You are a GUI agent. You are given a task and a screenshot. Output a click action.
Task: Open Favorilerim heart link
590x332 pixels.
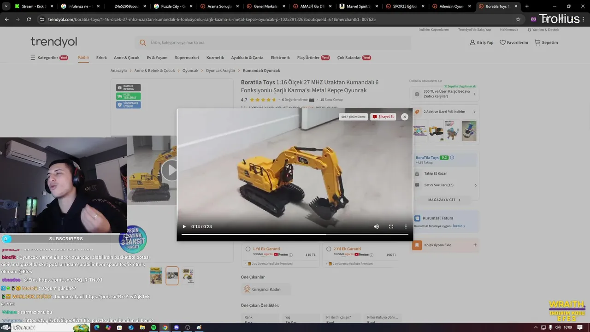click(514, 42)
